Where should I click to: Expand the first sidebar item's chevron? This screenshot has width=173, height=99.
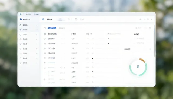(x=37, y=25)
